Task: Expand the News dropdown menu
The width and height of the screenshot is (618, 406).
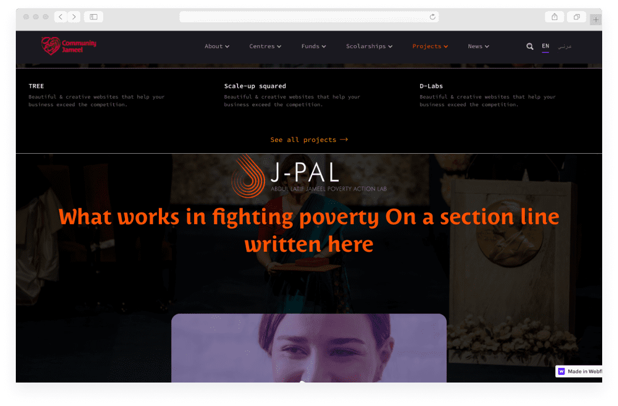Action: tap(478, 46)
